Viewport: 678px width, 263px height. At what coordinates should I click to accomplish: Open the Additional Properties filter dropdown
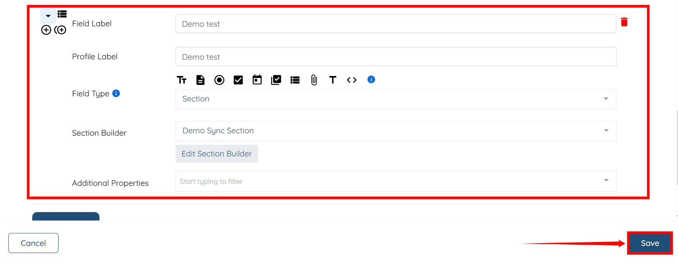pos(395,181)
